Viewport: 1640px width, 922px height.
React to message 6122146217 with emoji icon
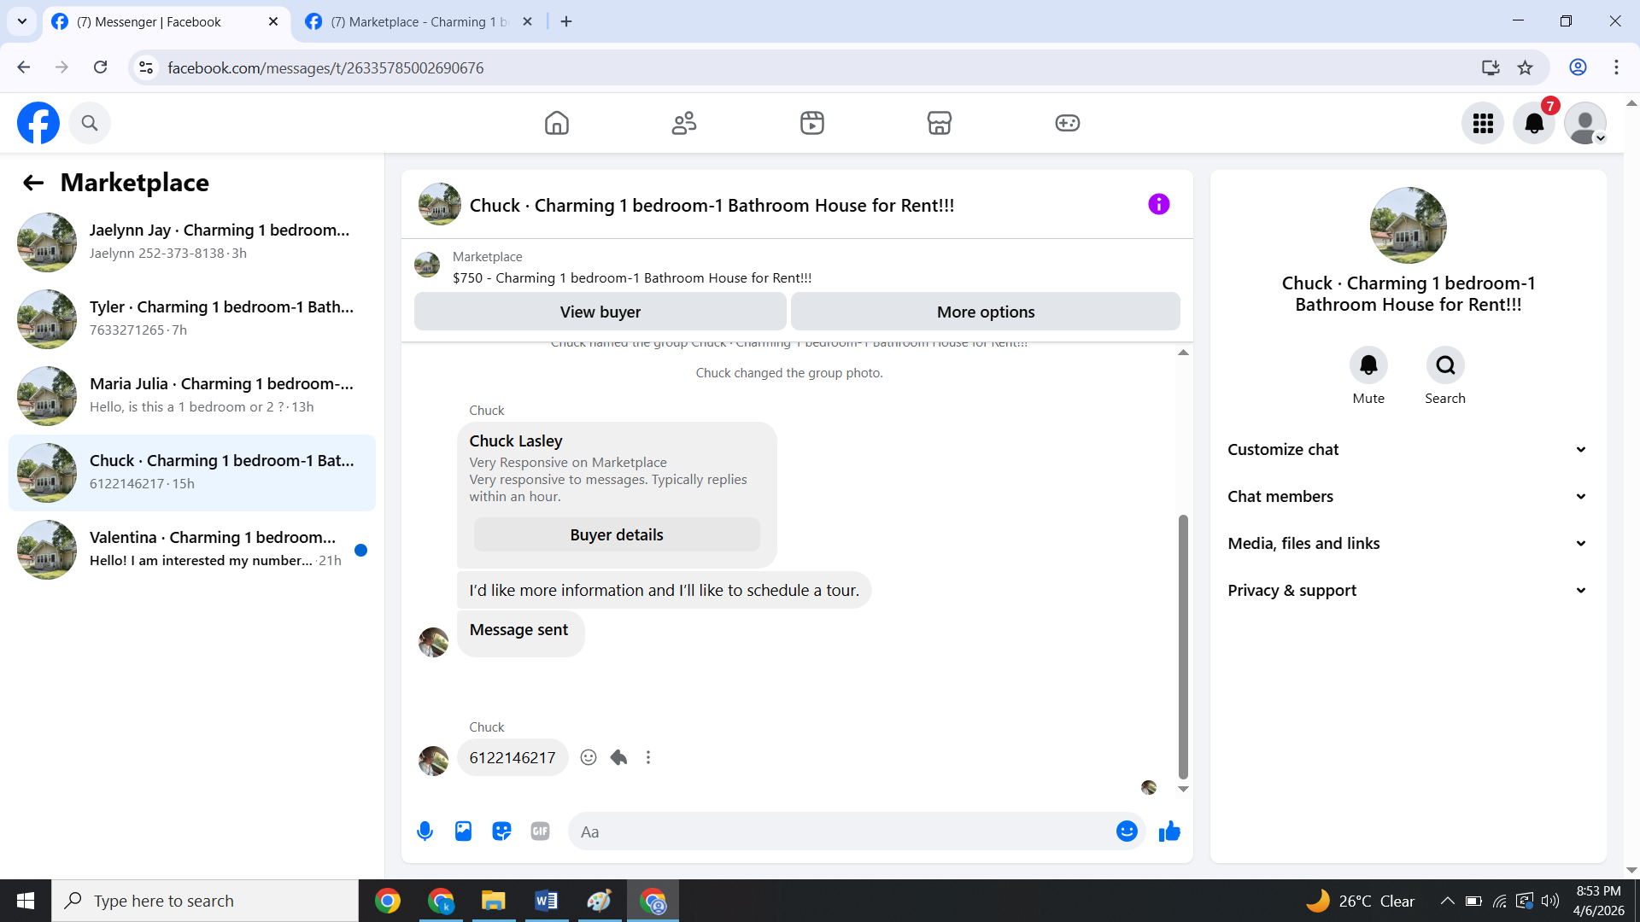[588, 757]
